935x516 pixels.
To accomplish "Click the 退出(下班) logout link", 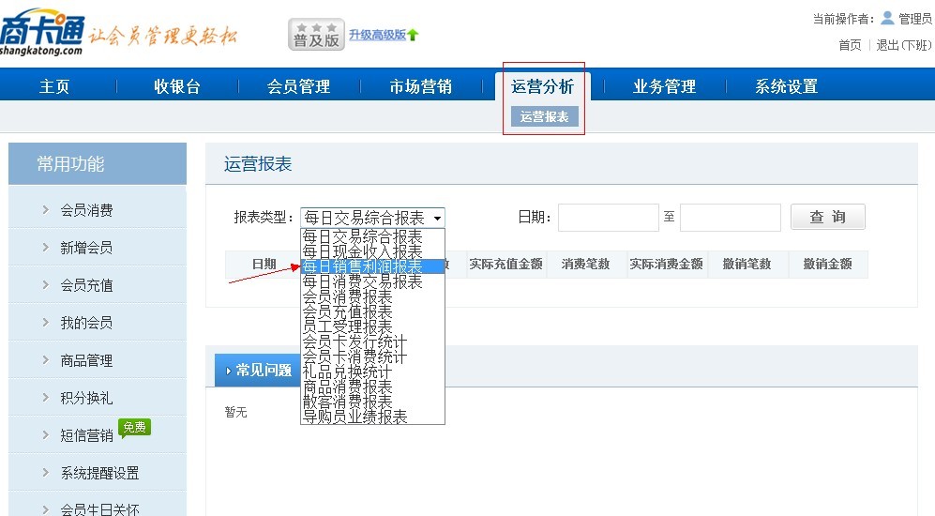I will 903,45.
